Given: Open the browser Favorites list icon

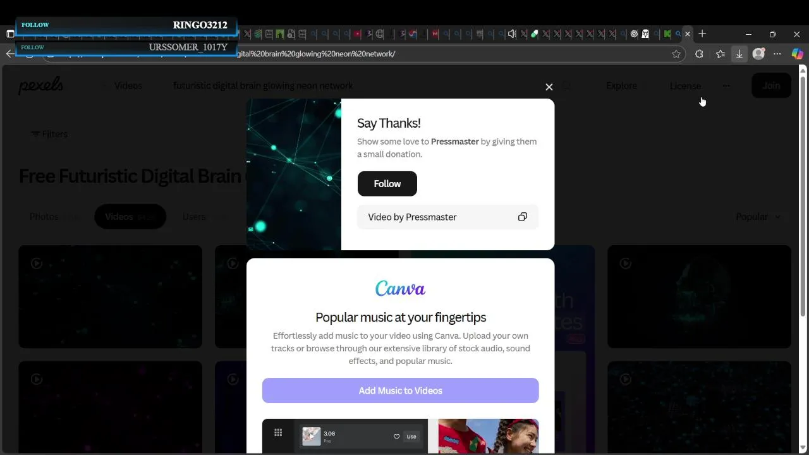Looking at the screenshot, I should coord(721,54).
